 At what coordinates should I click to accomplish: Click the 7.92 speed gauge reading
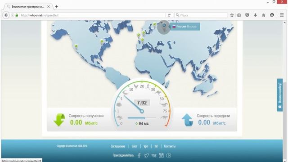[142, 103]
